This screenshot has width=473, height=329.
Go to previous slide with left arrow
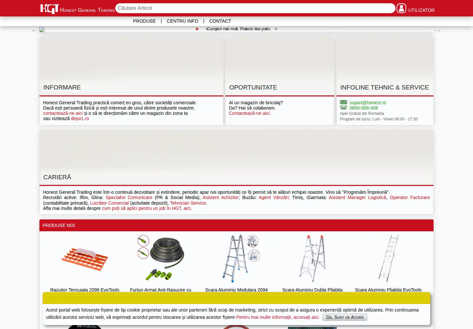[34, 31]
